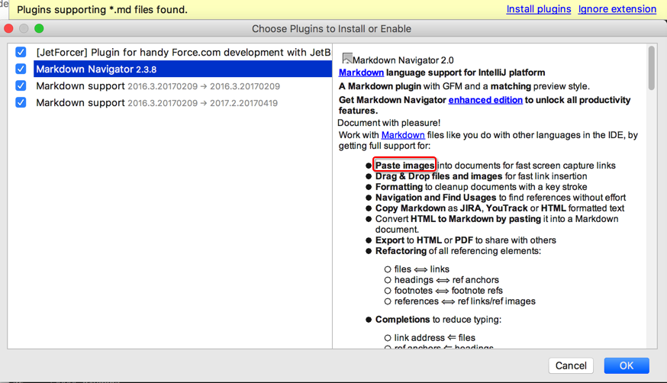The height and width of the screenshot is (383, 667).
Task: Toggle the Markdown Navigator 2.3.8 checkbox
Action: pyautogui.click(x=21, y=69)
